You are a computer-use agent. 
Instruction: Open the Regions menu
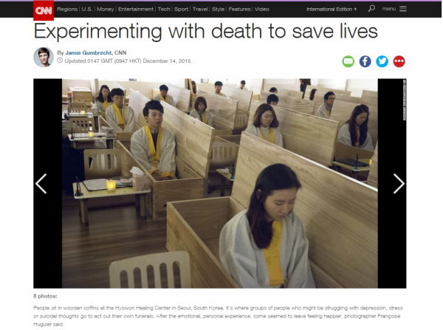(x=67, y=9)
